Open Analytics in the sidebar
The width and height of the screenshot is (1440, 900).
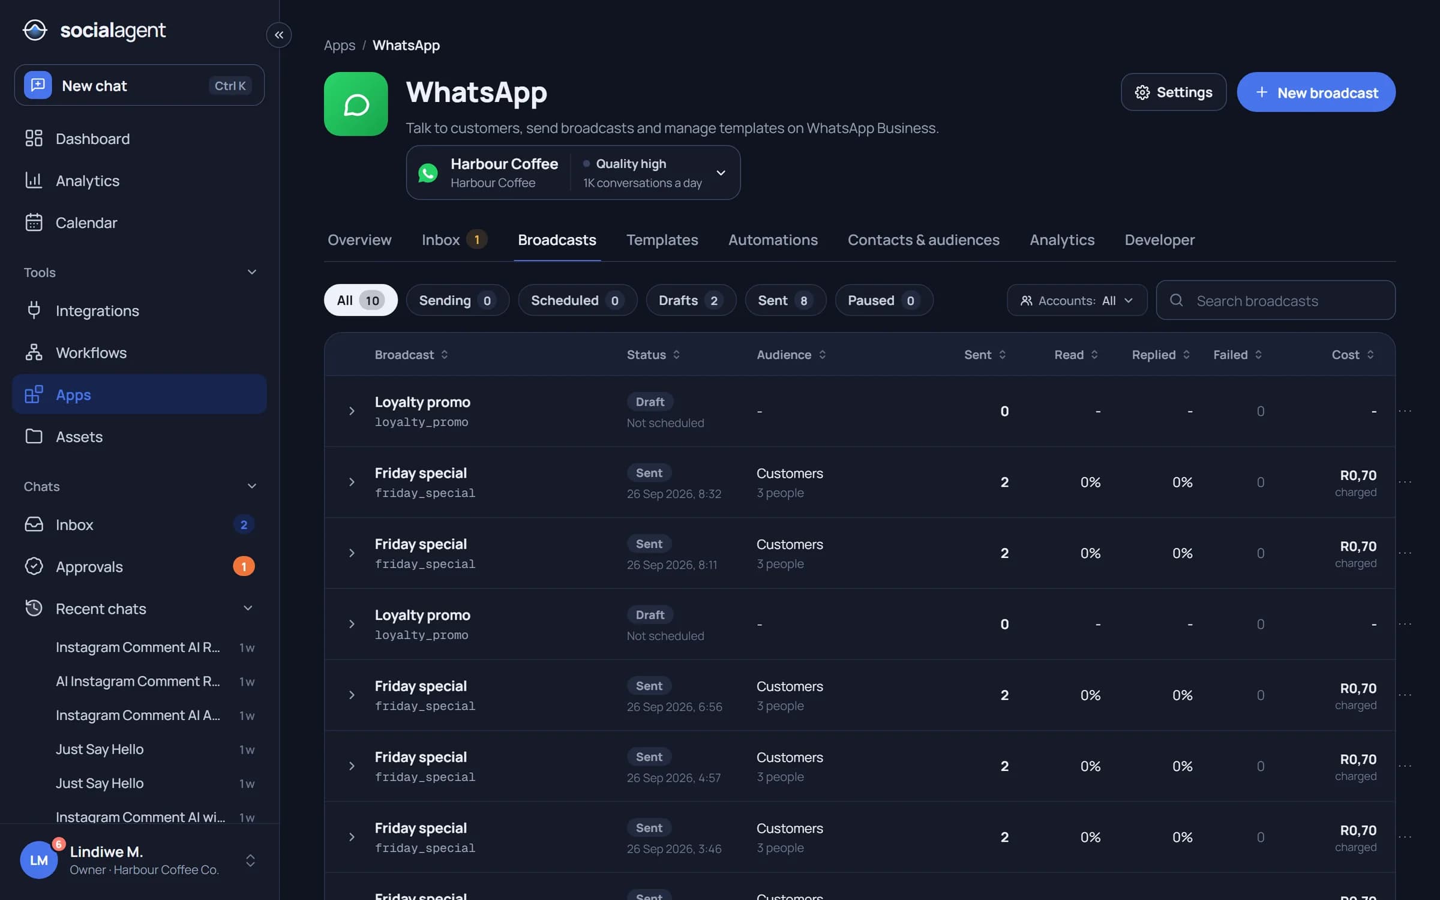(139, 181)
